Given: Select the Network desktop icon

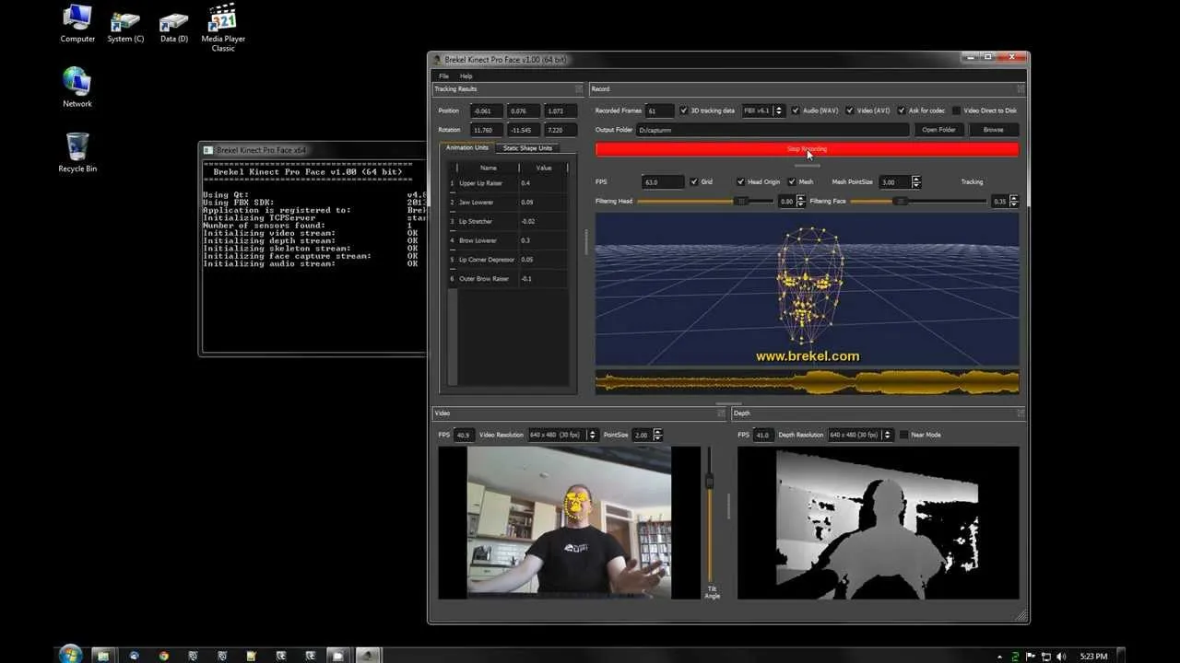Looking at the screenshot, I should [x=77, y=87].
